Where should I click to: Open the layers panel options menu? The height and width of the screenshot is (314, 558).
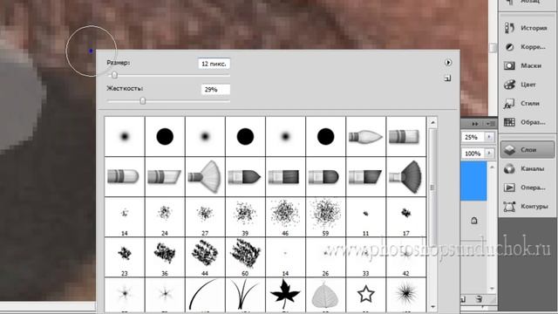[490, 124]
